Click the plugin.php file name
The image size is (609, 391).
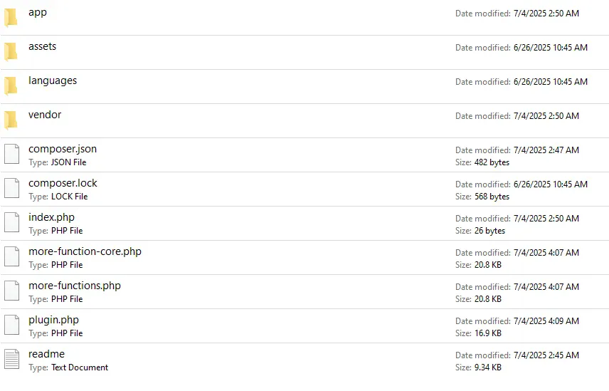pyautogui.click(x=53, y=320)
